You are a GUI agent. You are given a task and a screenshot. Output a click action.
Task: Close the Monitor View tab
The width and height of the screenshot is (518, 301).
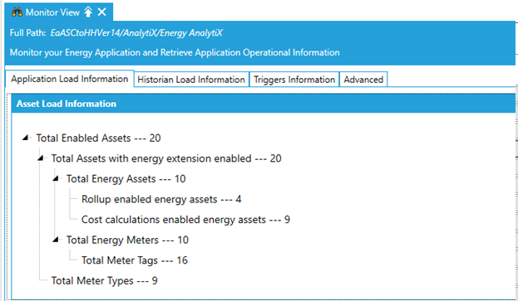click(102, 12)
